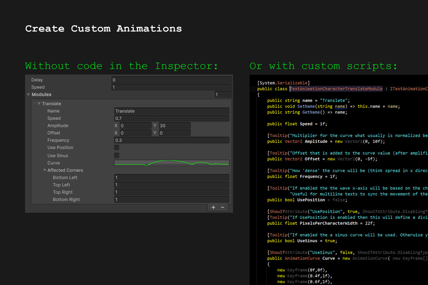Enable the Use Sinus checkbox
Screen dimensions: 428x285
pyautogui.click(x=117, y=155)
